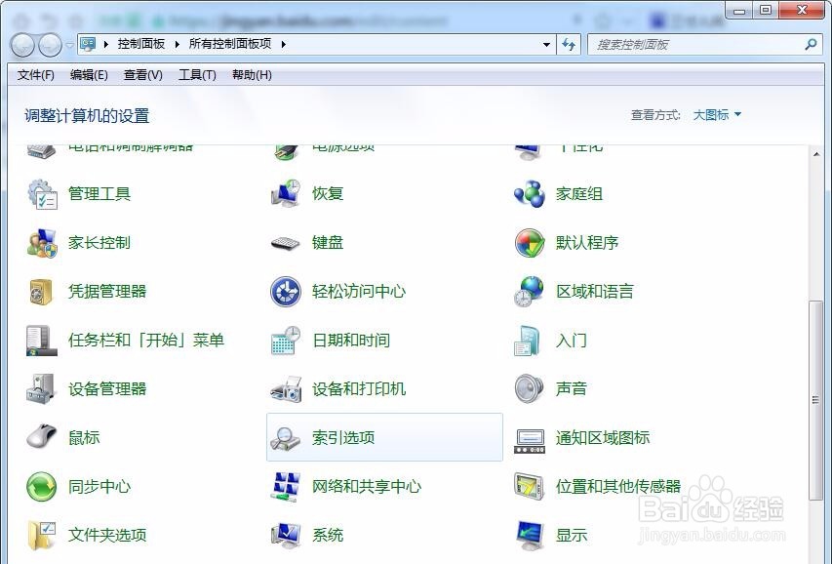Open the 管理工具 icon
Image resolution: width=832 pixels, height=564 pixels.
tap(43, 194)
